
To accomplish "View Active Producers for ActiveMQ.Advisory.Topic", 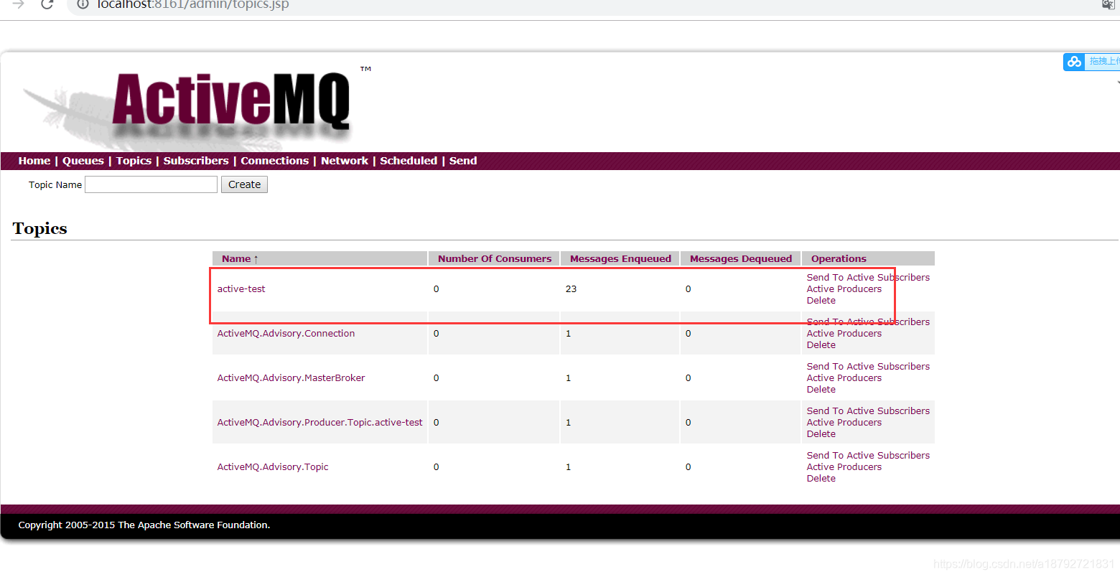I will [x=844, y=466].
